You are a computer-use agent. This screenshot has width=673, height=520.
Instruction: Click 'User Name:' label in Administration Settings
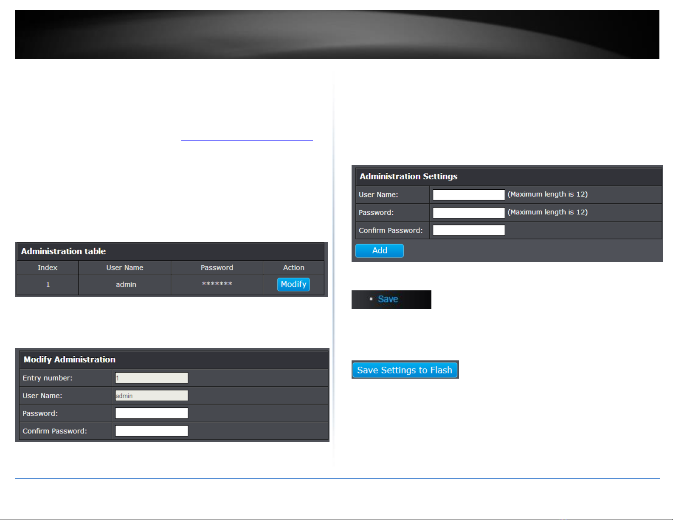[378, 195]
